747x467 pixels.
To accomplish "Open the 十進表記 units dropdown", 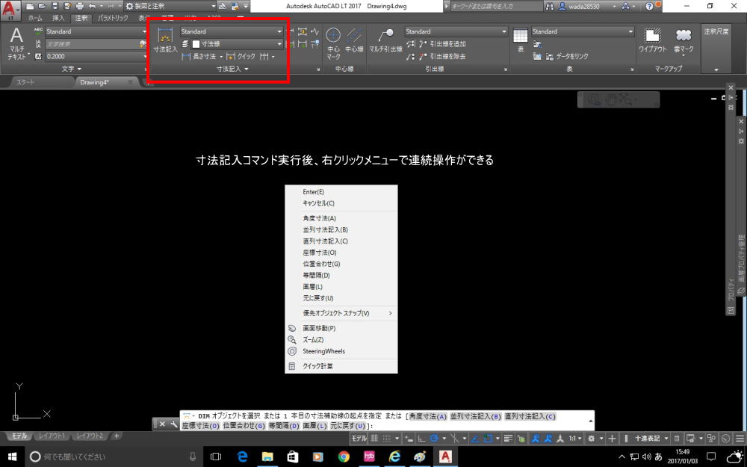I will tap(651, 439).
